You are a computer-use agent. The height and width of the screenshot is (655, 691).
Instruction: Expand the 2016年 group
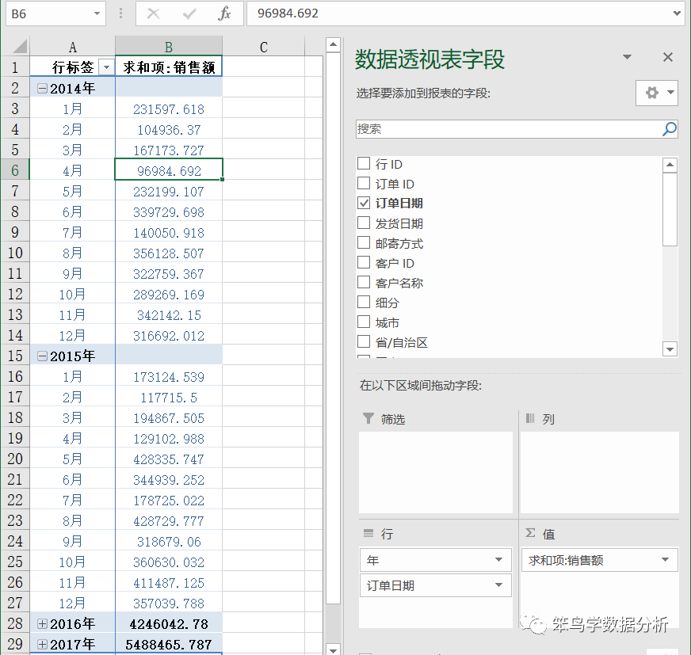pos(42,624)
